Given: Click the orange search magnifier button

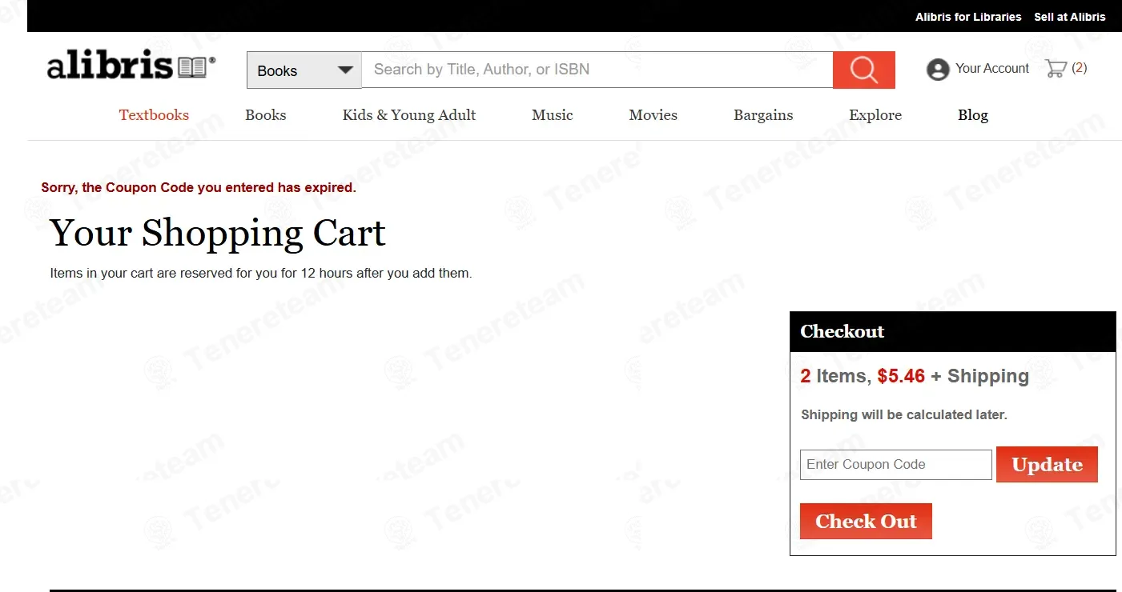Looking at the screenshot, I should [x=863, y=70].
